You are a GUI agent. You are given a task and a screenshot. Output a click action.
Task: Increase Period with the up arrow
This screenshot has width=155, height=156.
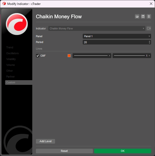(149, 41)
